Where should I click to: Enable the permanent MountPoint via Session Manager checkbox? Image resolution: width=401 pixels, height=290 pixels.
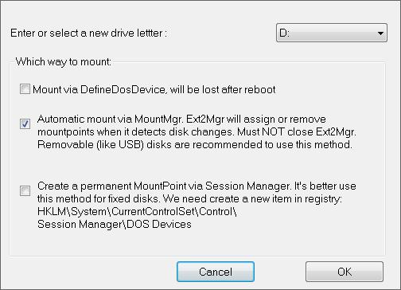point(25,190)
